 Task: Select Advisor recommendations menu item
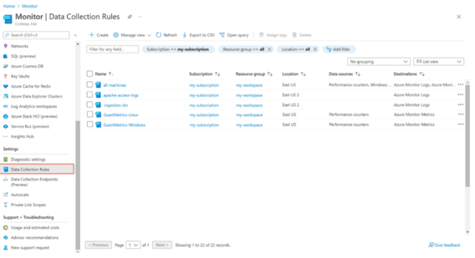35,238
